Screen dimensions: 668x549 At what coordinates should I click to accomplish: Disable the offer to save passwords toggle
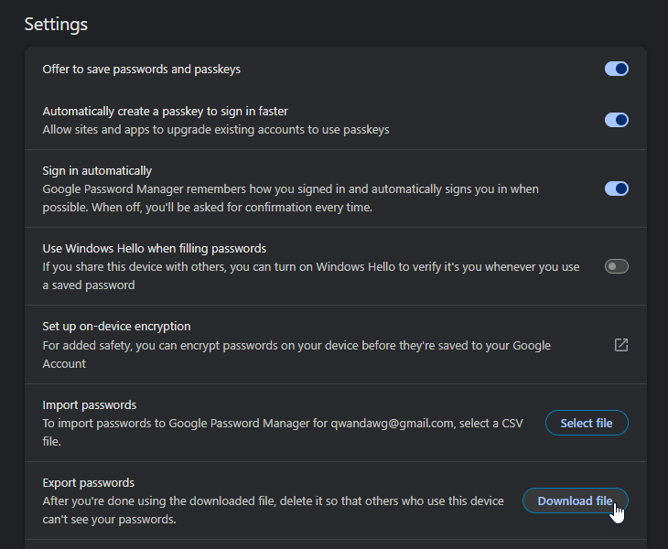click(x=616, y=69)
